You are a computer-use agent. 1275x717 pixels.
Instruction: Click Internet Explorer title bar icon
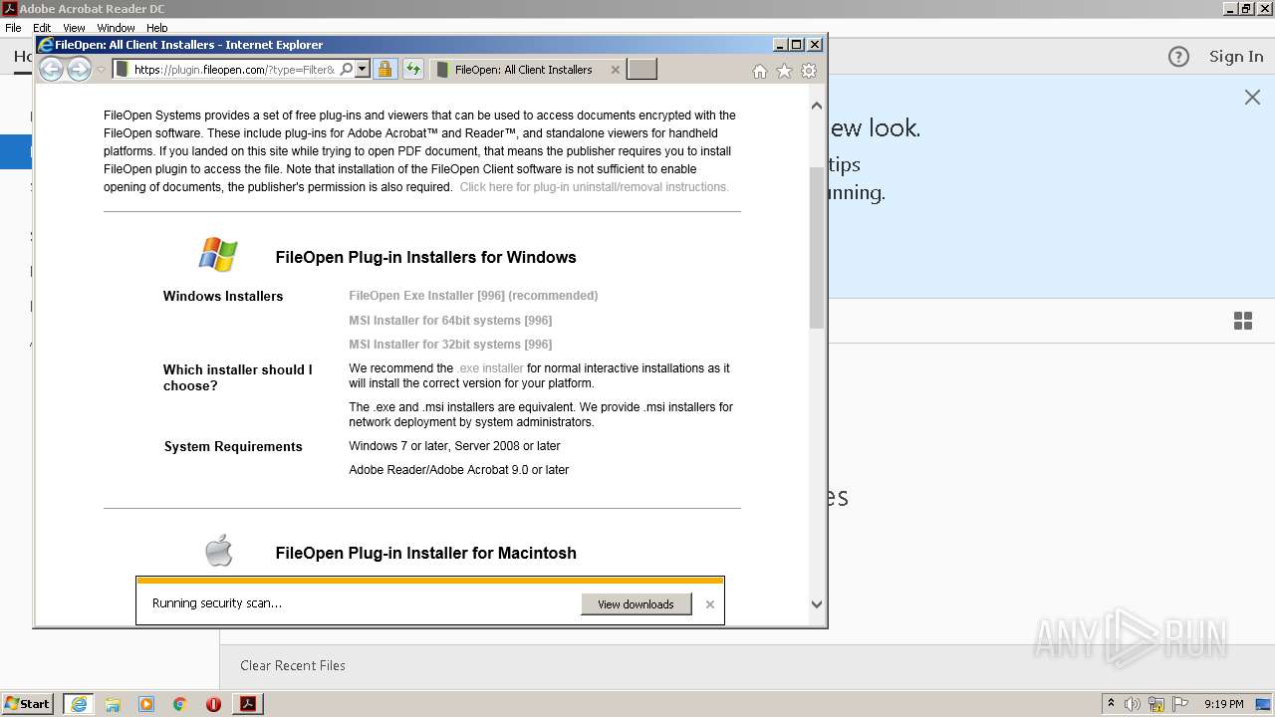tap(46, 45)
